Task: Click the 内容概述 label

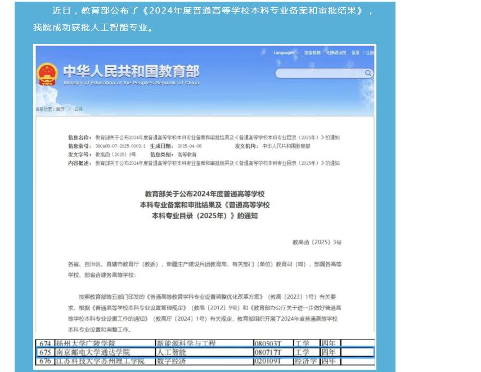Action: click(80, 163)
